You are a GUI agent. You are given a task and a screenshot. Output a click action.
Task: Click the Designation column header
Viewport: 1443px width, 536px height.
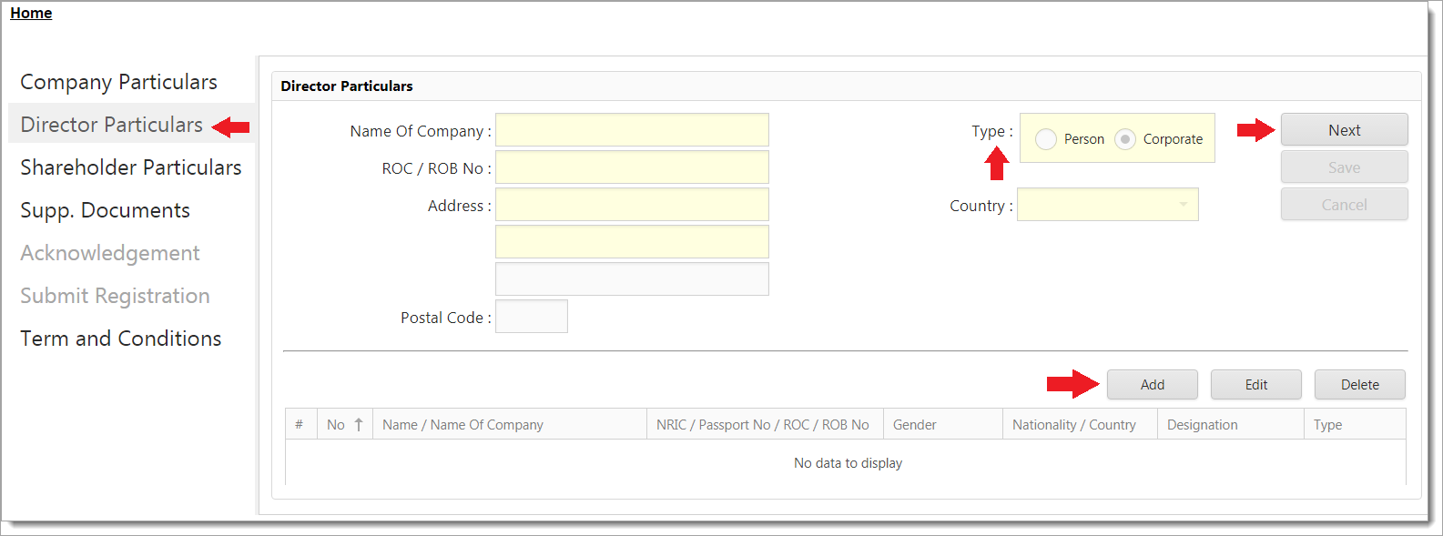(1202, 425)
